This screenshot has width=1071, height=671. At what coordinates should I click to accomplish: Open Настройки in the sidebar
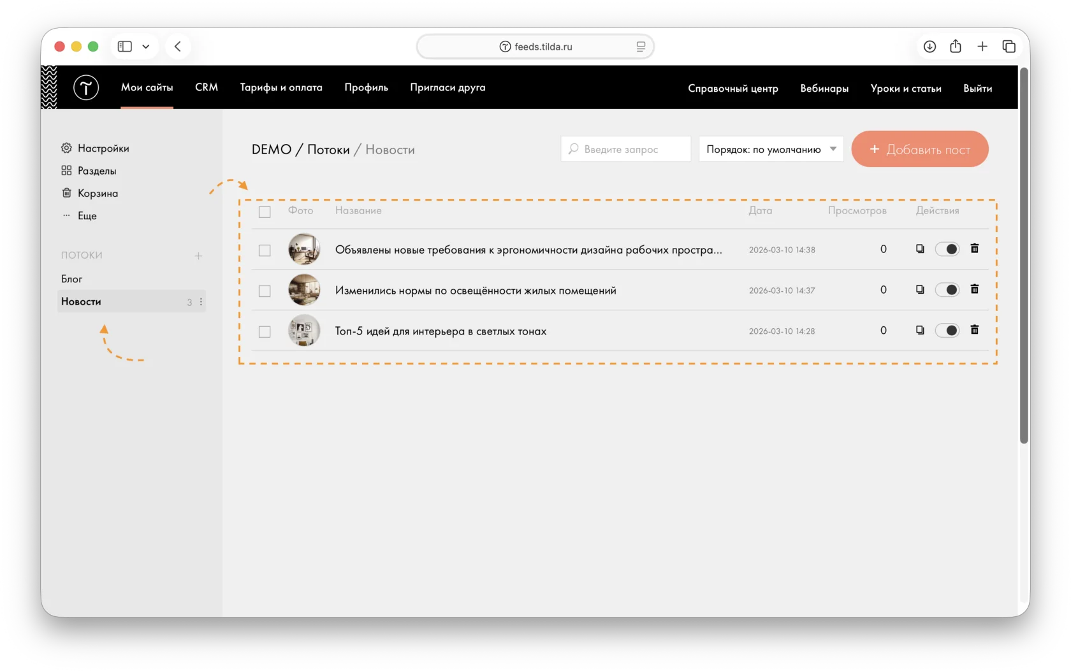tap(95, 148)
